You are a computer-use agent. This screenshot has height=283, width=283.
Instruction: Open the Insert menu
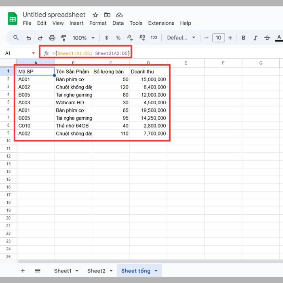tap(76, 23)
